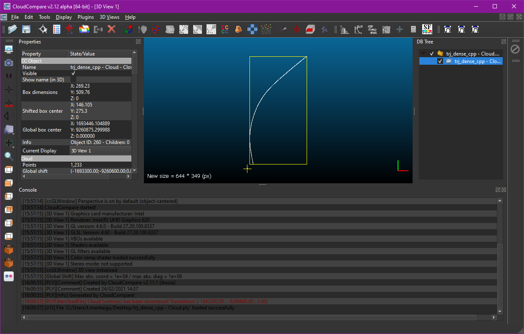
Task: Uncheck the trj_dense_cpp parent folder checkbox
Action: click(432, 53)
